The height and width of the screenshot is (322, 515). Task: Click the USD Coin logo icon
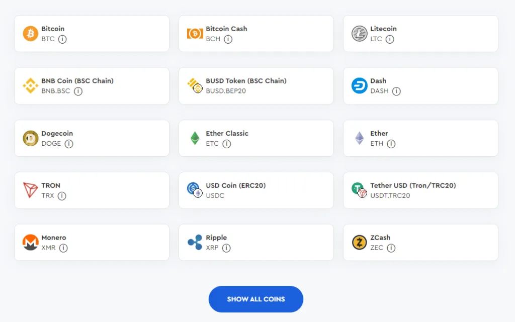(195, 190)
